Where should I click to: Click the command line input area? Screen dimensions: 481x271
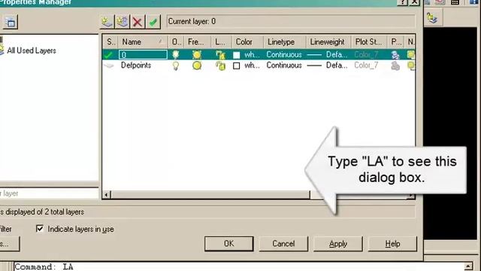[x=239, y=266]
